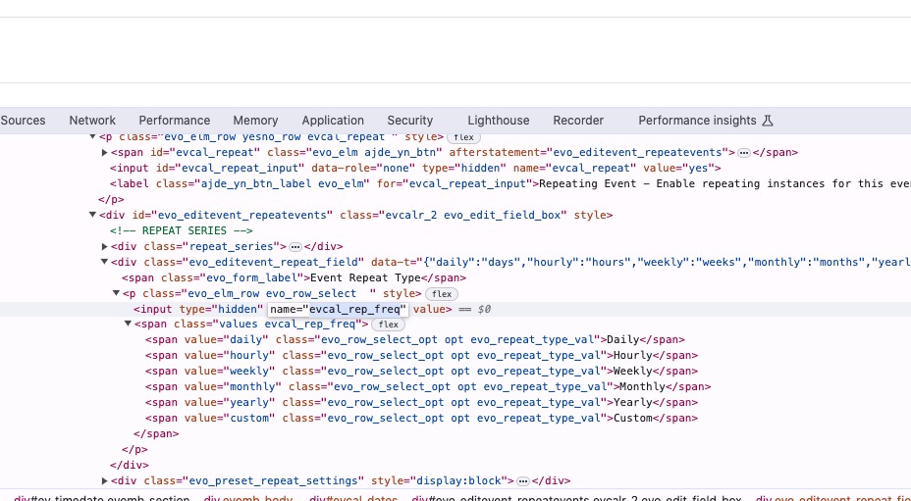The width and height of the screenshot is (911, 501).
Task: Select the span with value monthly
Action: pyautogui.click(x=428, y=386)
